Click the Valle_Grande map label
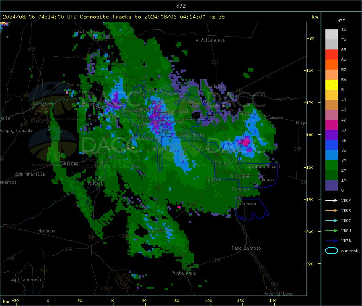Image resolution: width=362 pixels, height=306 pixels. pyautogui.click(x=119, y=148)
